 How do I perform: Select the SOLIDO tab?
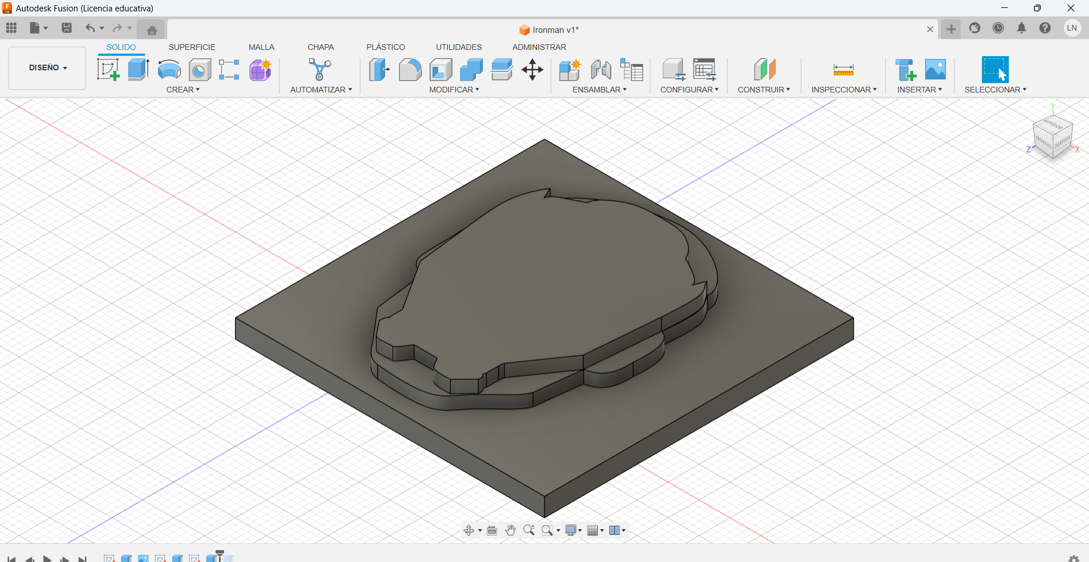pos(121,47)
